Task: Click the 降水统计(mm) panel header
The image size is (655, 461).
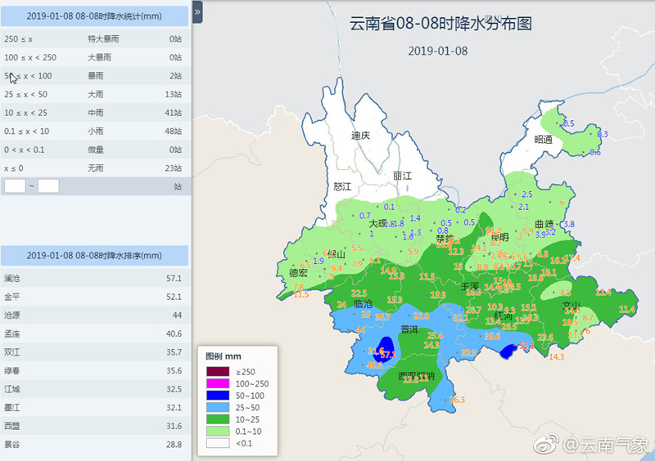Action: [x=94, y=16]
